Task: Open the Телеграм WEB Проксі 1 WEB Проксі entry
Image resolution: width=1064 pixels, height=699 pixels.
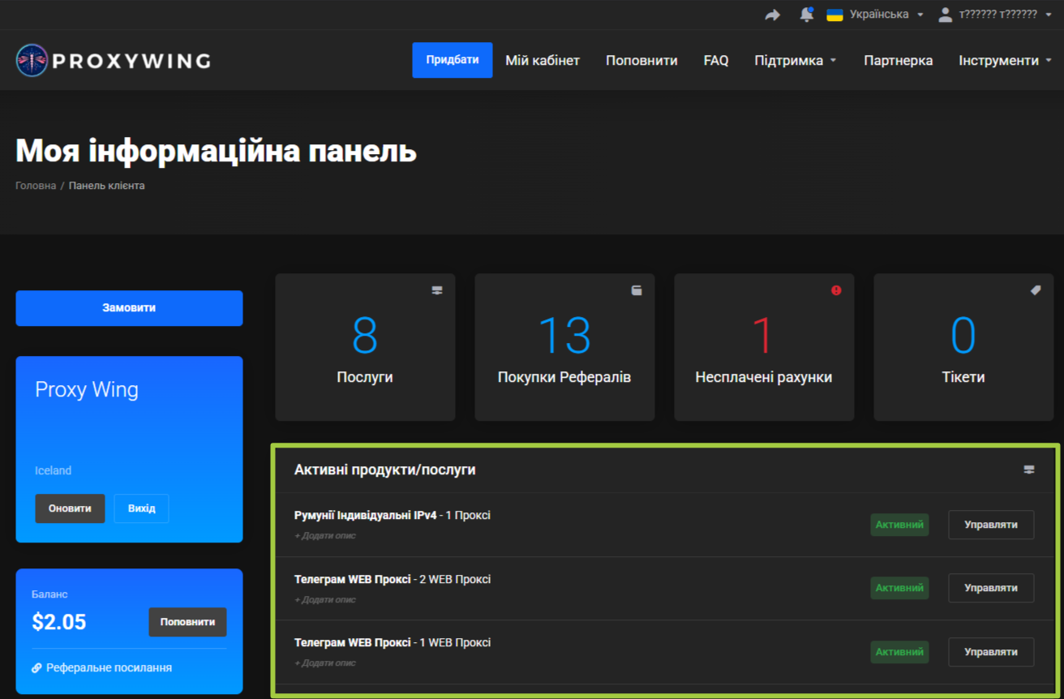Action: point(393,642)
